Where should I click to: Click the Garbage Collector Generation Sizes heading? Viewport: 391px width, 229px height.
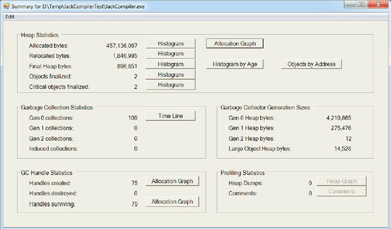pyautogui.click(x=266, y=108)
